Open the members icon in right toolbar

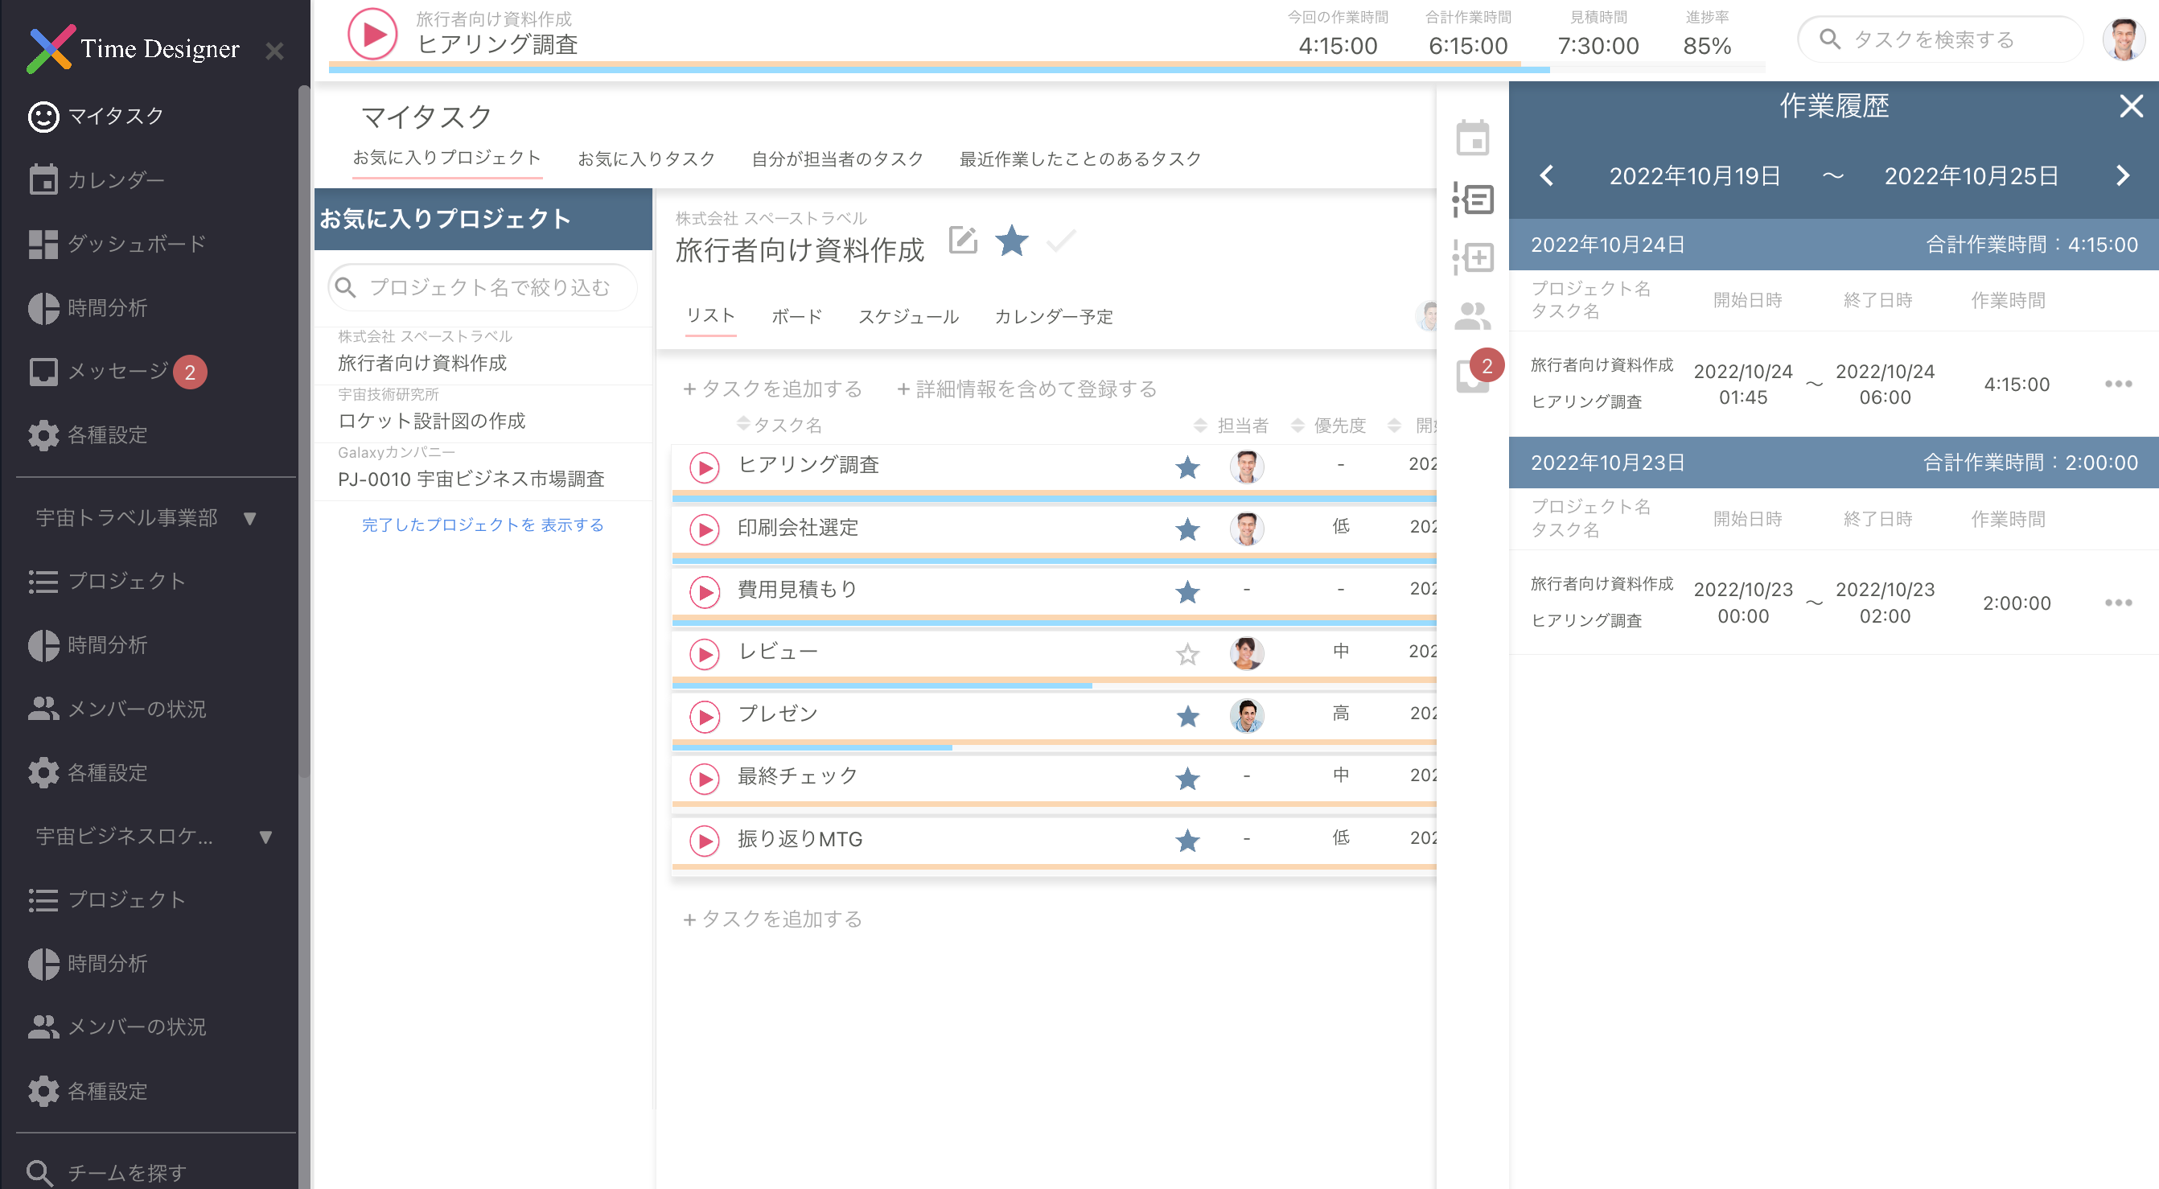pos(1472,316)
